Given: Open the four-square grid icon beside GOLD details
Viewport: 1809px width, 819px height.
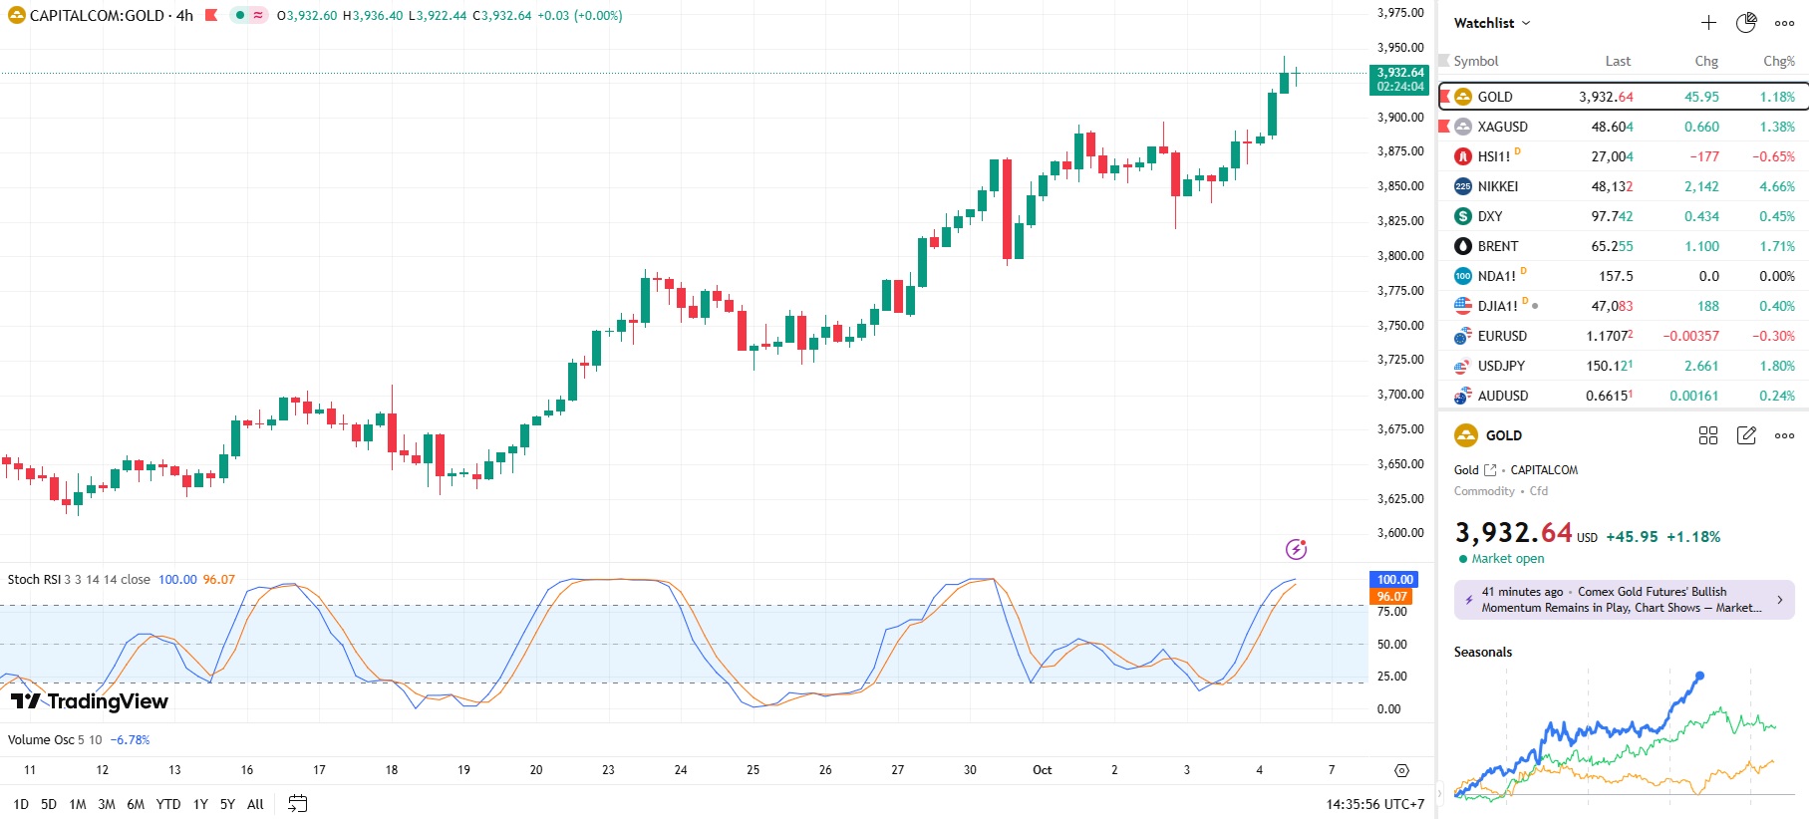Looking at the screenshot, I should click(1708, 435).
